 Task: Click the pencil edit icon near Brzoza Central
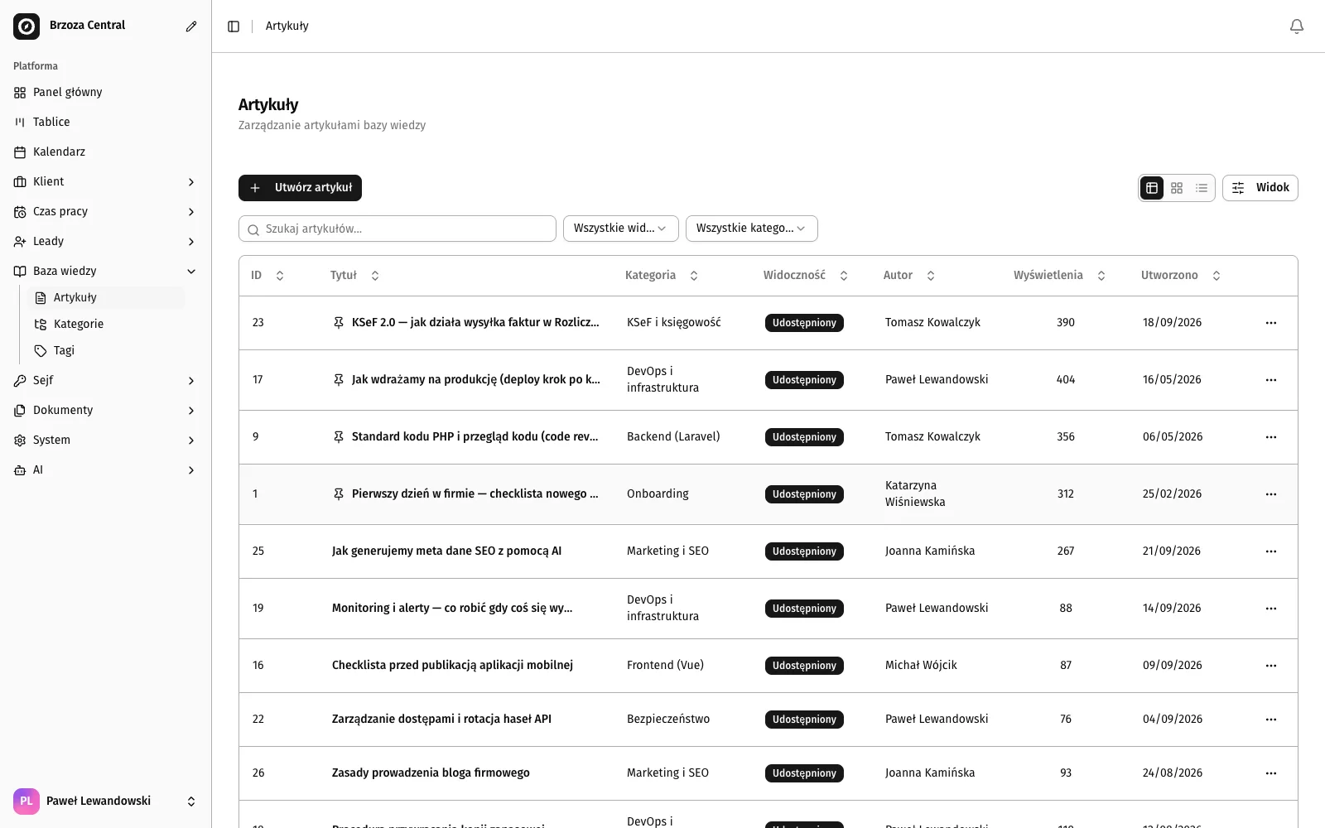[191, 26]
